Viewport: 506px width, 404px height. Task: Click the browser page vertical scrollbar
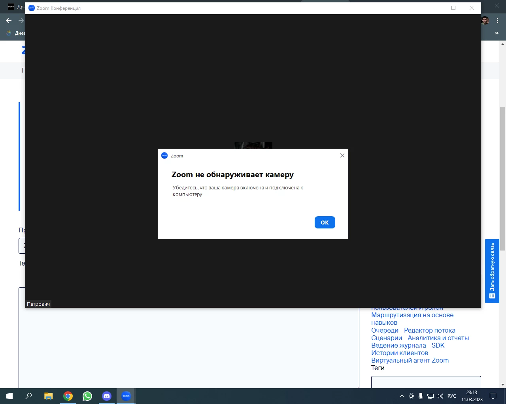coord(502,179)
